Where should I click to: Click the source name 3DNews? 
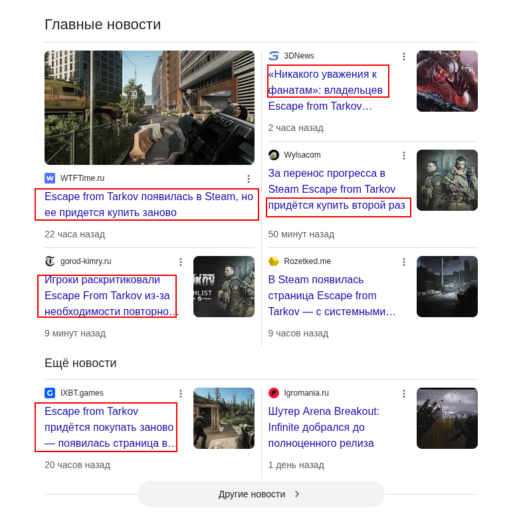click(299, 56)
